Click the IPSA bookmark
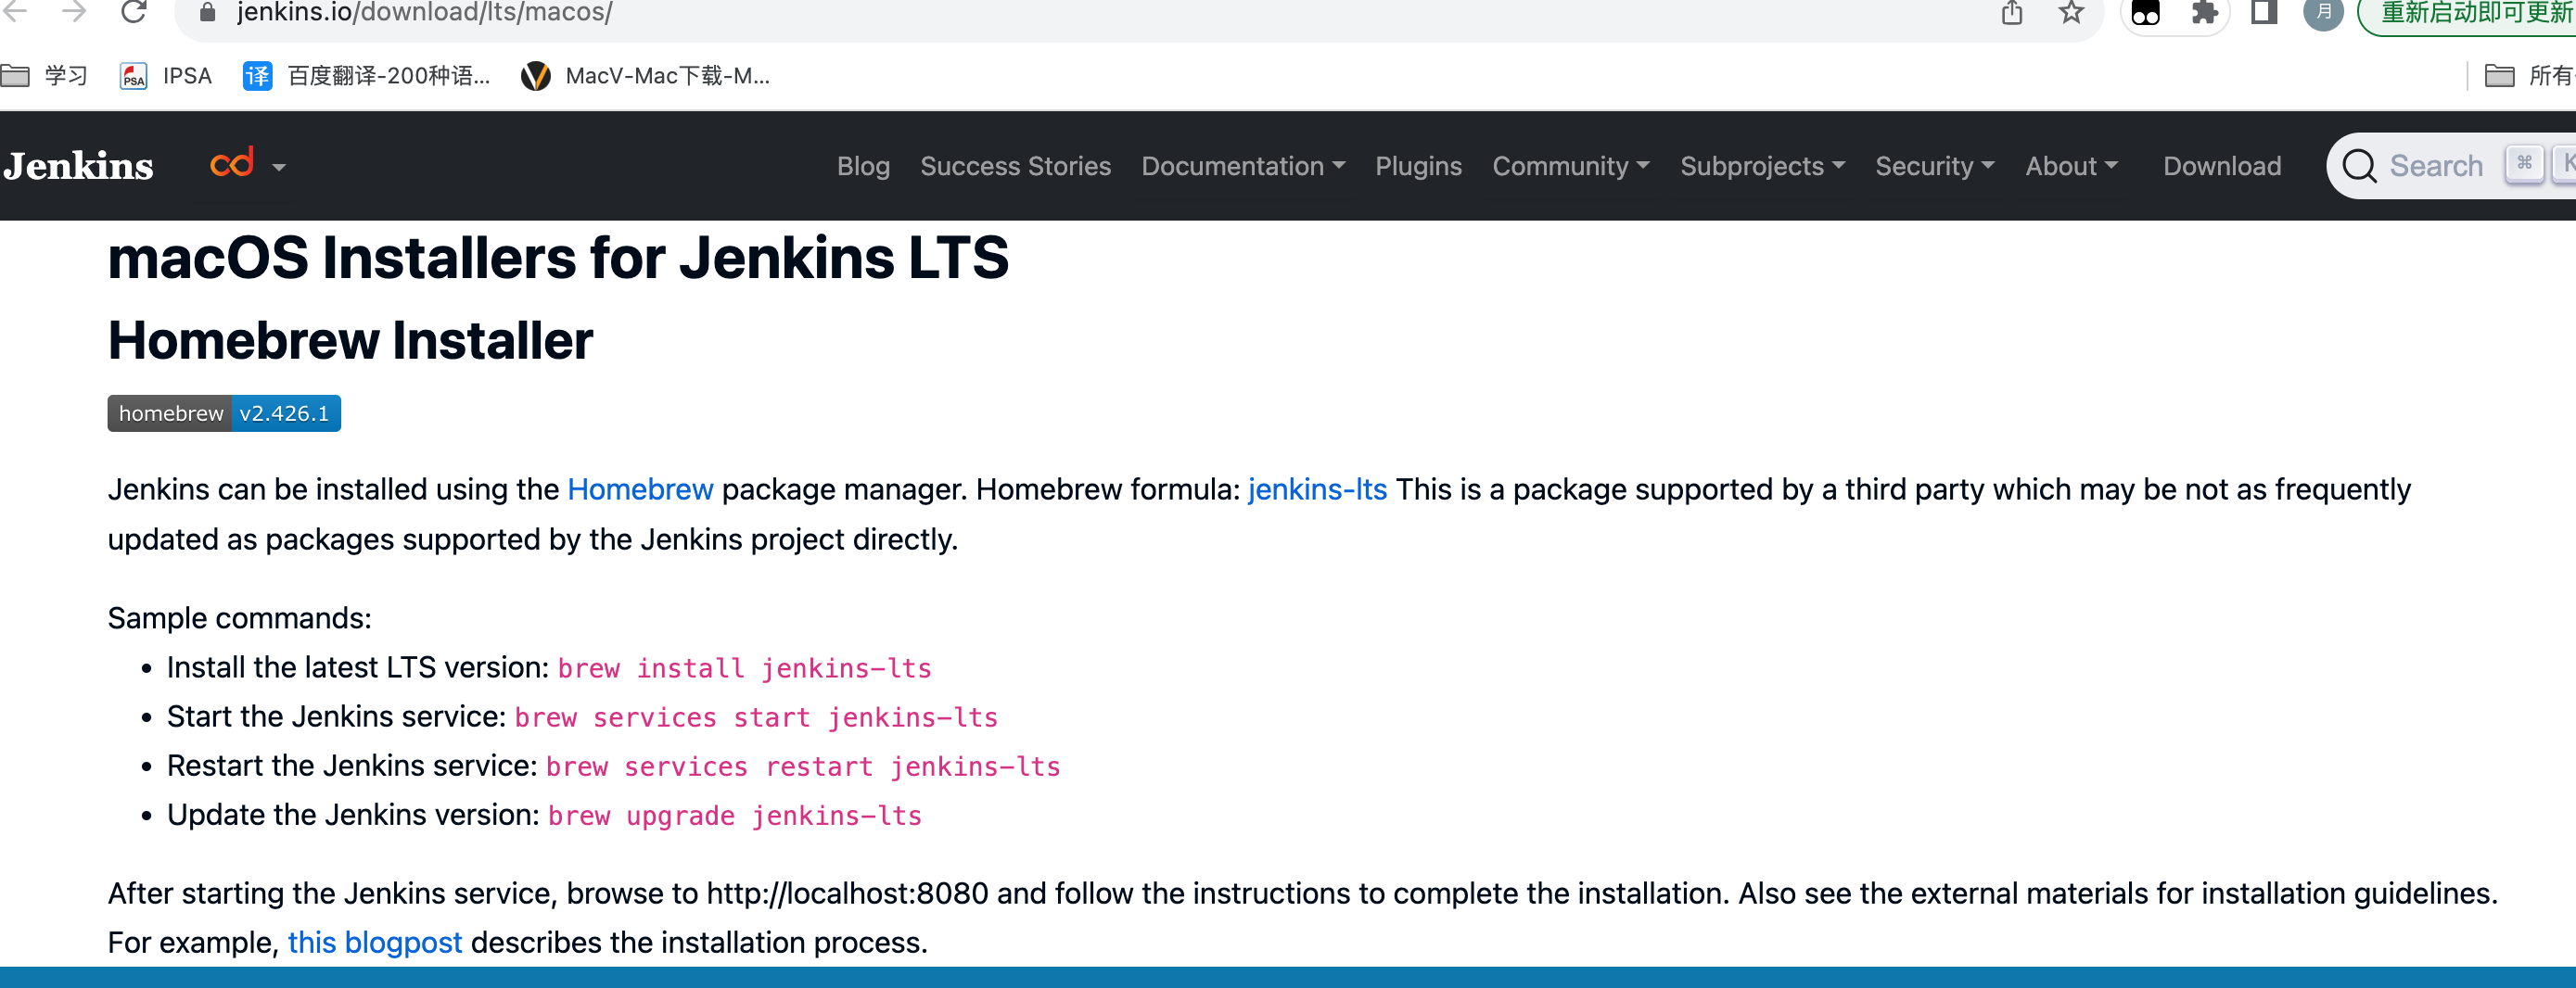 coord(166,76)
